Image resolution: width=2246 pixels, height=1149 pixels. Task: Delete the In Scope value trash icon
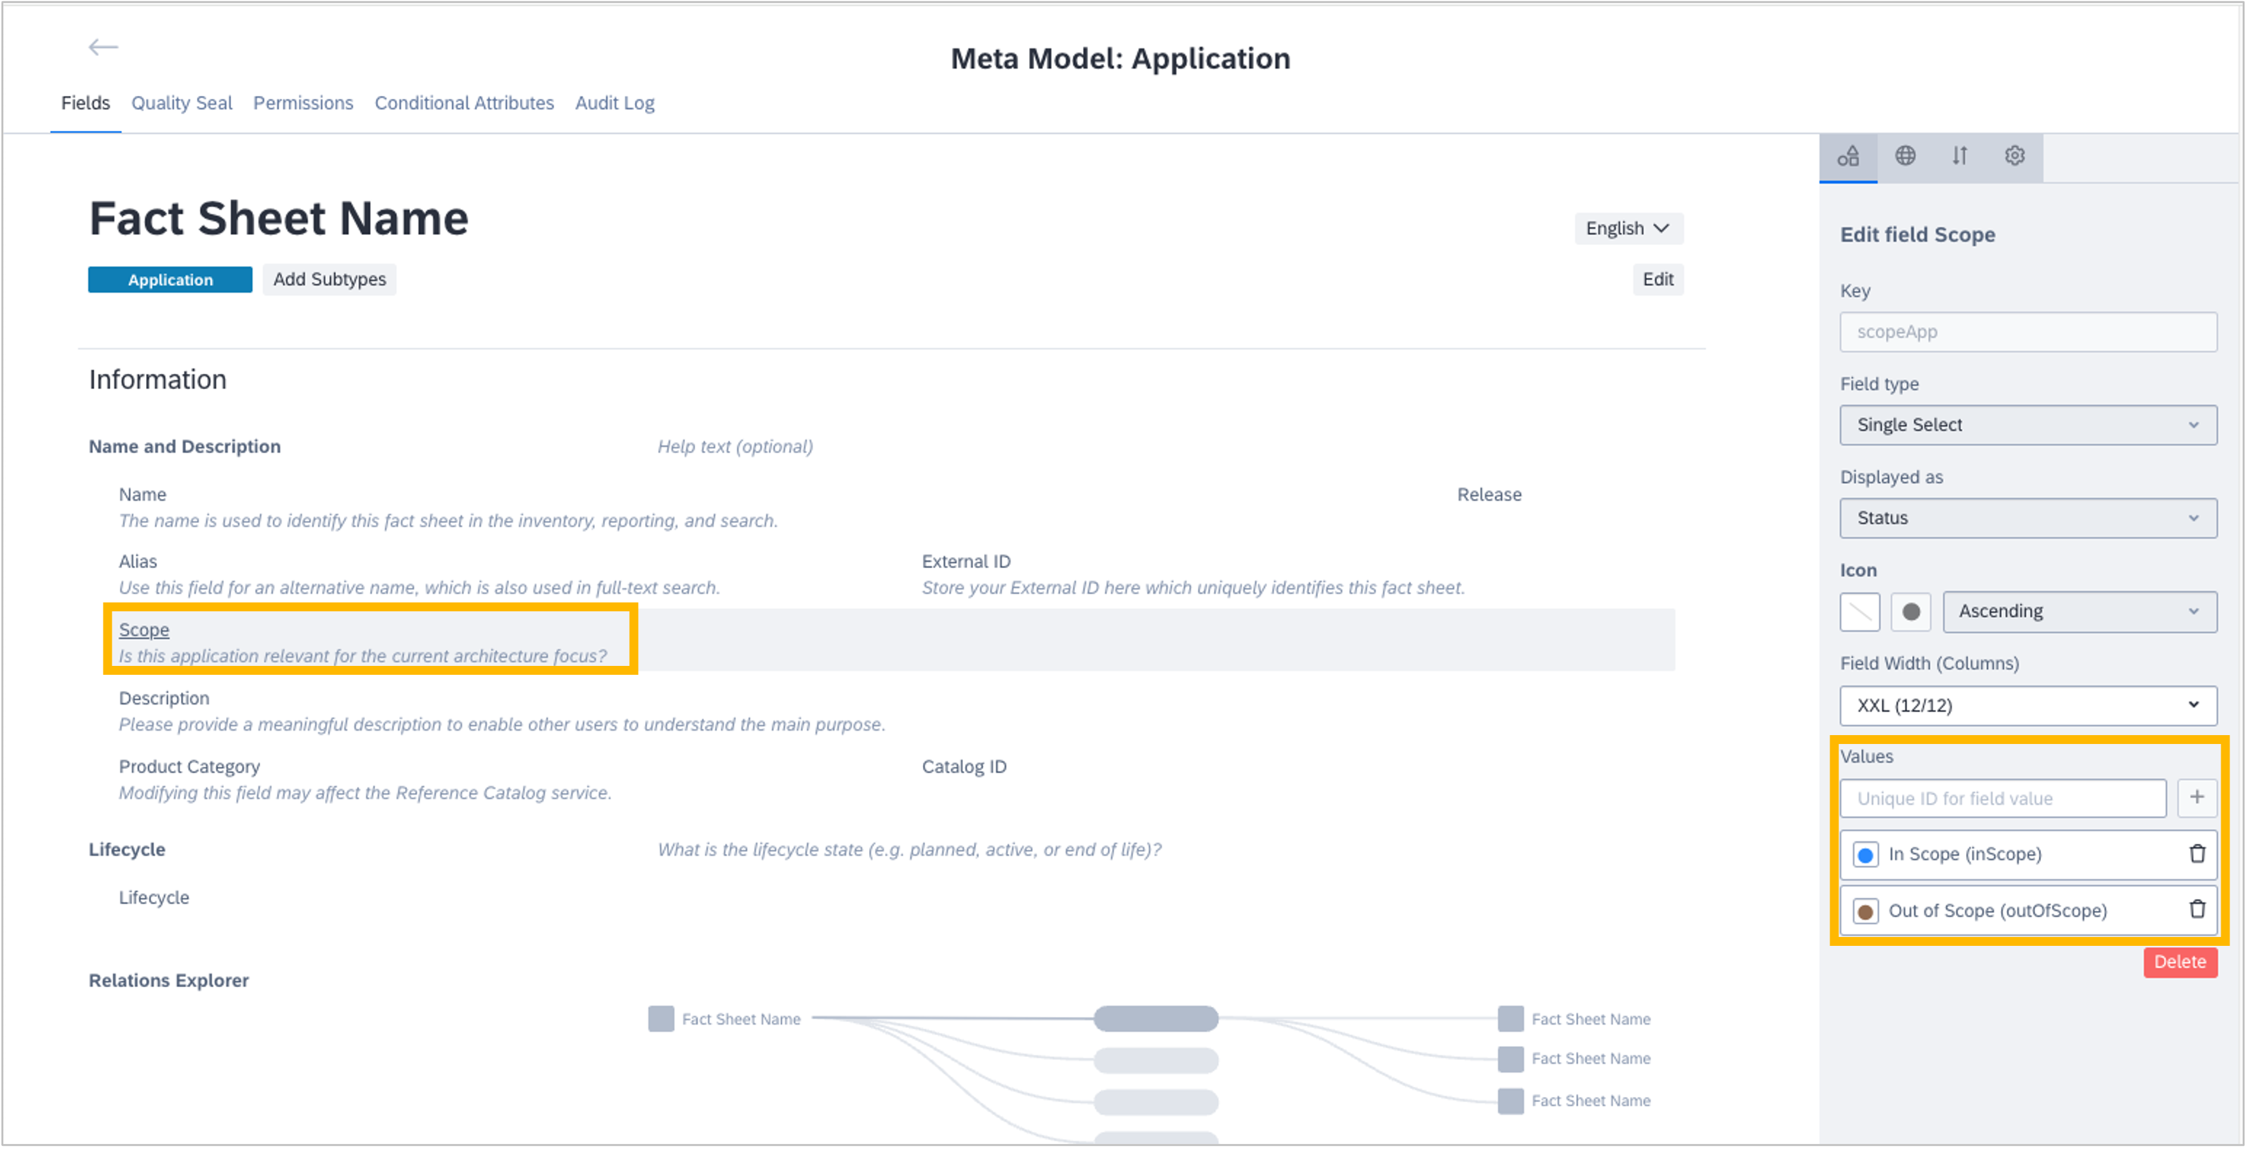coord(2197,853)
